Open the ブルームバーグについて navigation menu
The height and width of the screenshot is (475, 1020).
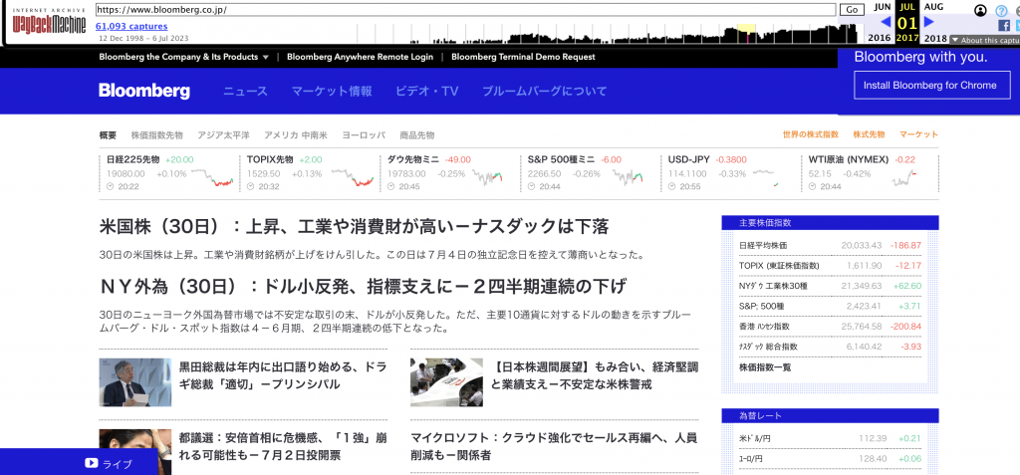pyautogui.click(x=545, y=91)
